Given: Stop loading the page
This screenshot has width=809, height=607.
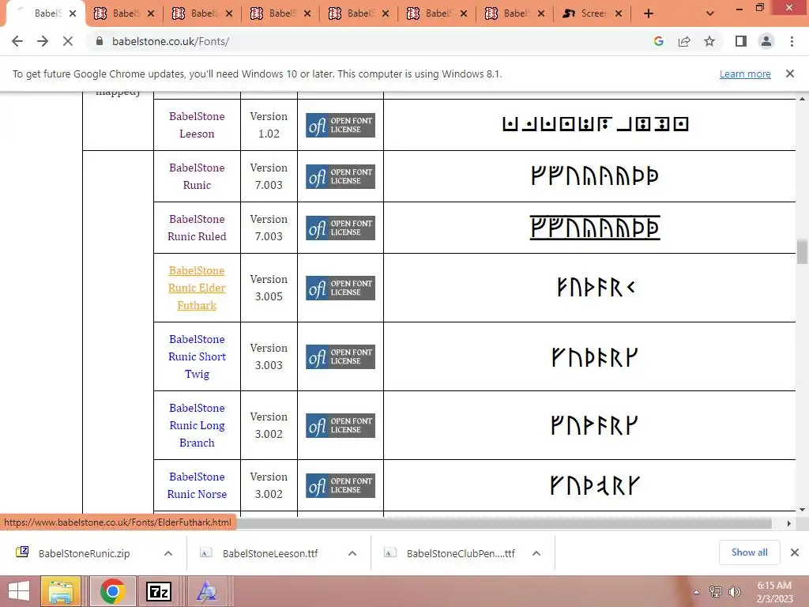Looking at the screenshot, I should (x=68, y=41).
